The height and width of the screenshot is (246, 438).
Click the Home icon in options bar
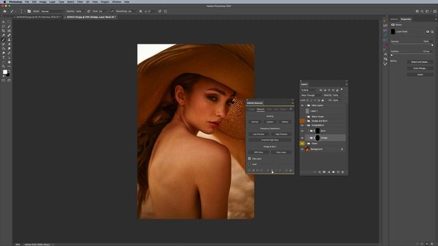point(5,12)
